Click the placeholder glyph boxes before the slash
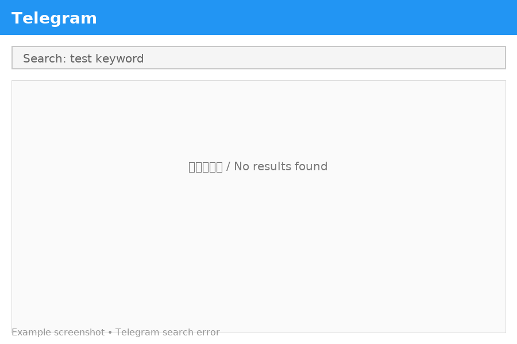This screenshot has height=344, width=517. (x=206, y=167)
